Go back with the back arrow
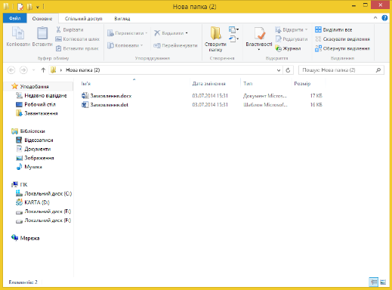This screenshot has width=392, height=290. tap(11, 70)
